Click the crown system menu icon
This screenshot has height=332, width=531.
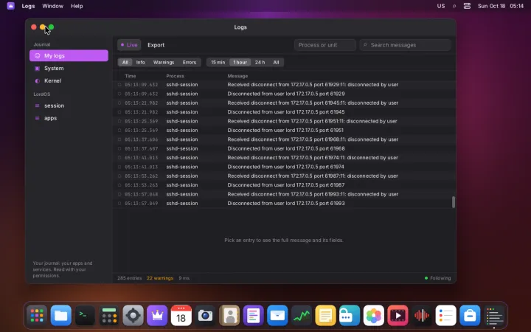(x=10, y=6)
